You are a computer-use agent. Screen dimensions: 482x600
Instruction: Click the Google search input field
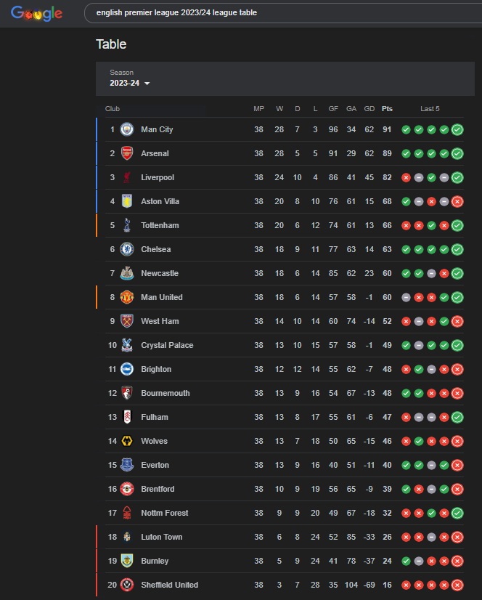(x=276, y=13)
